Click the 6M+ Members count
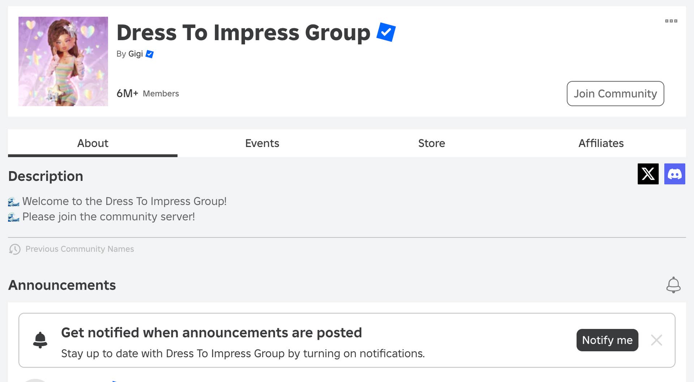Viewport: 694px width, 382px height. (x=147, y=94)
